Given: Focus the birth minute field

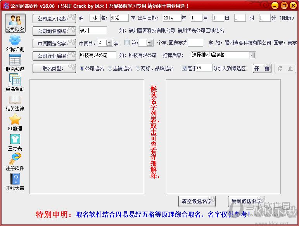Looking at the screenshot, I should point(264,18).
